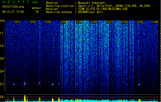Click the Ogata-vill. Akita-Pref. JAPAN location text
This screenshot has height=102, width=161.
[x=114, y=6]
